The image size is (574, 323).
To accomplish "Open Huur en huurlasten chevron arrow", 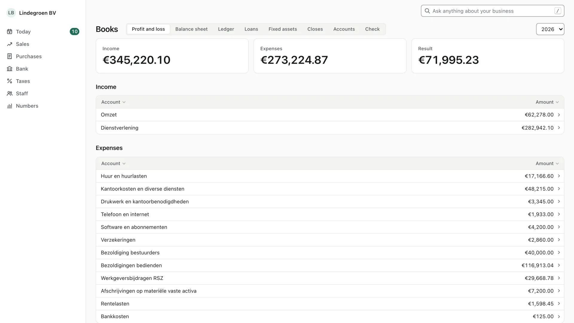I will [559, 176].
